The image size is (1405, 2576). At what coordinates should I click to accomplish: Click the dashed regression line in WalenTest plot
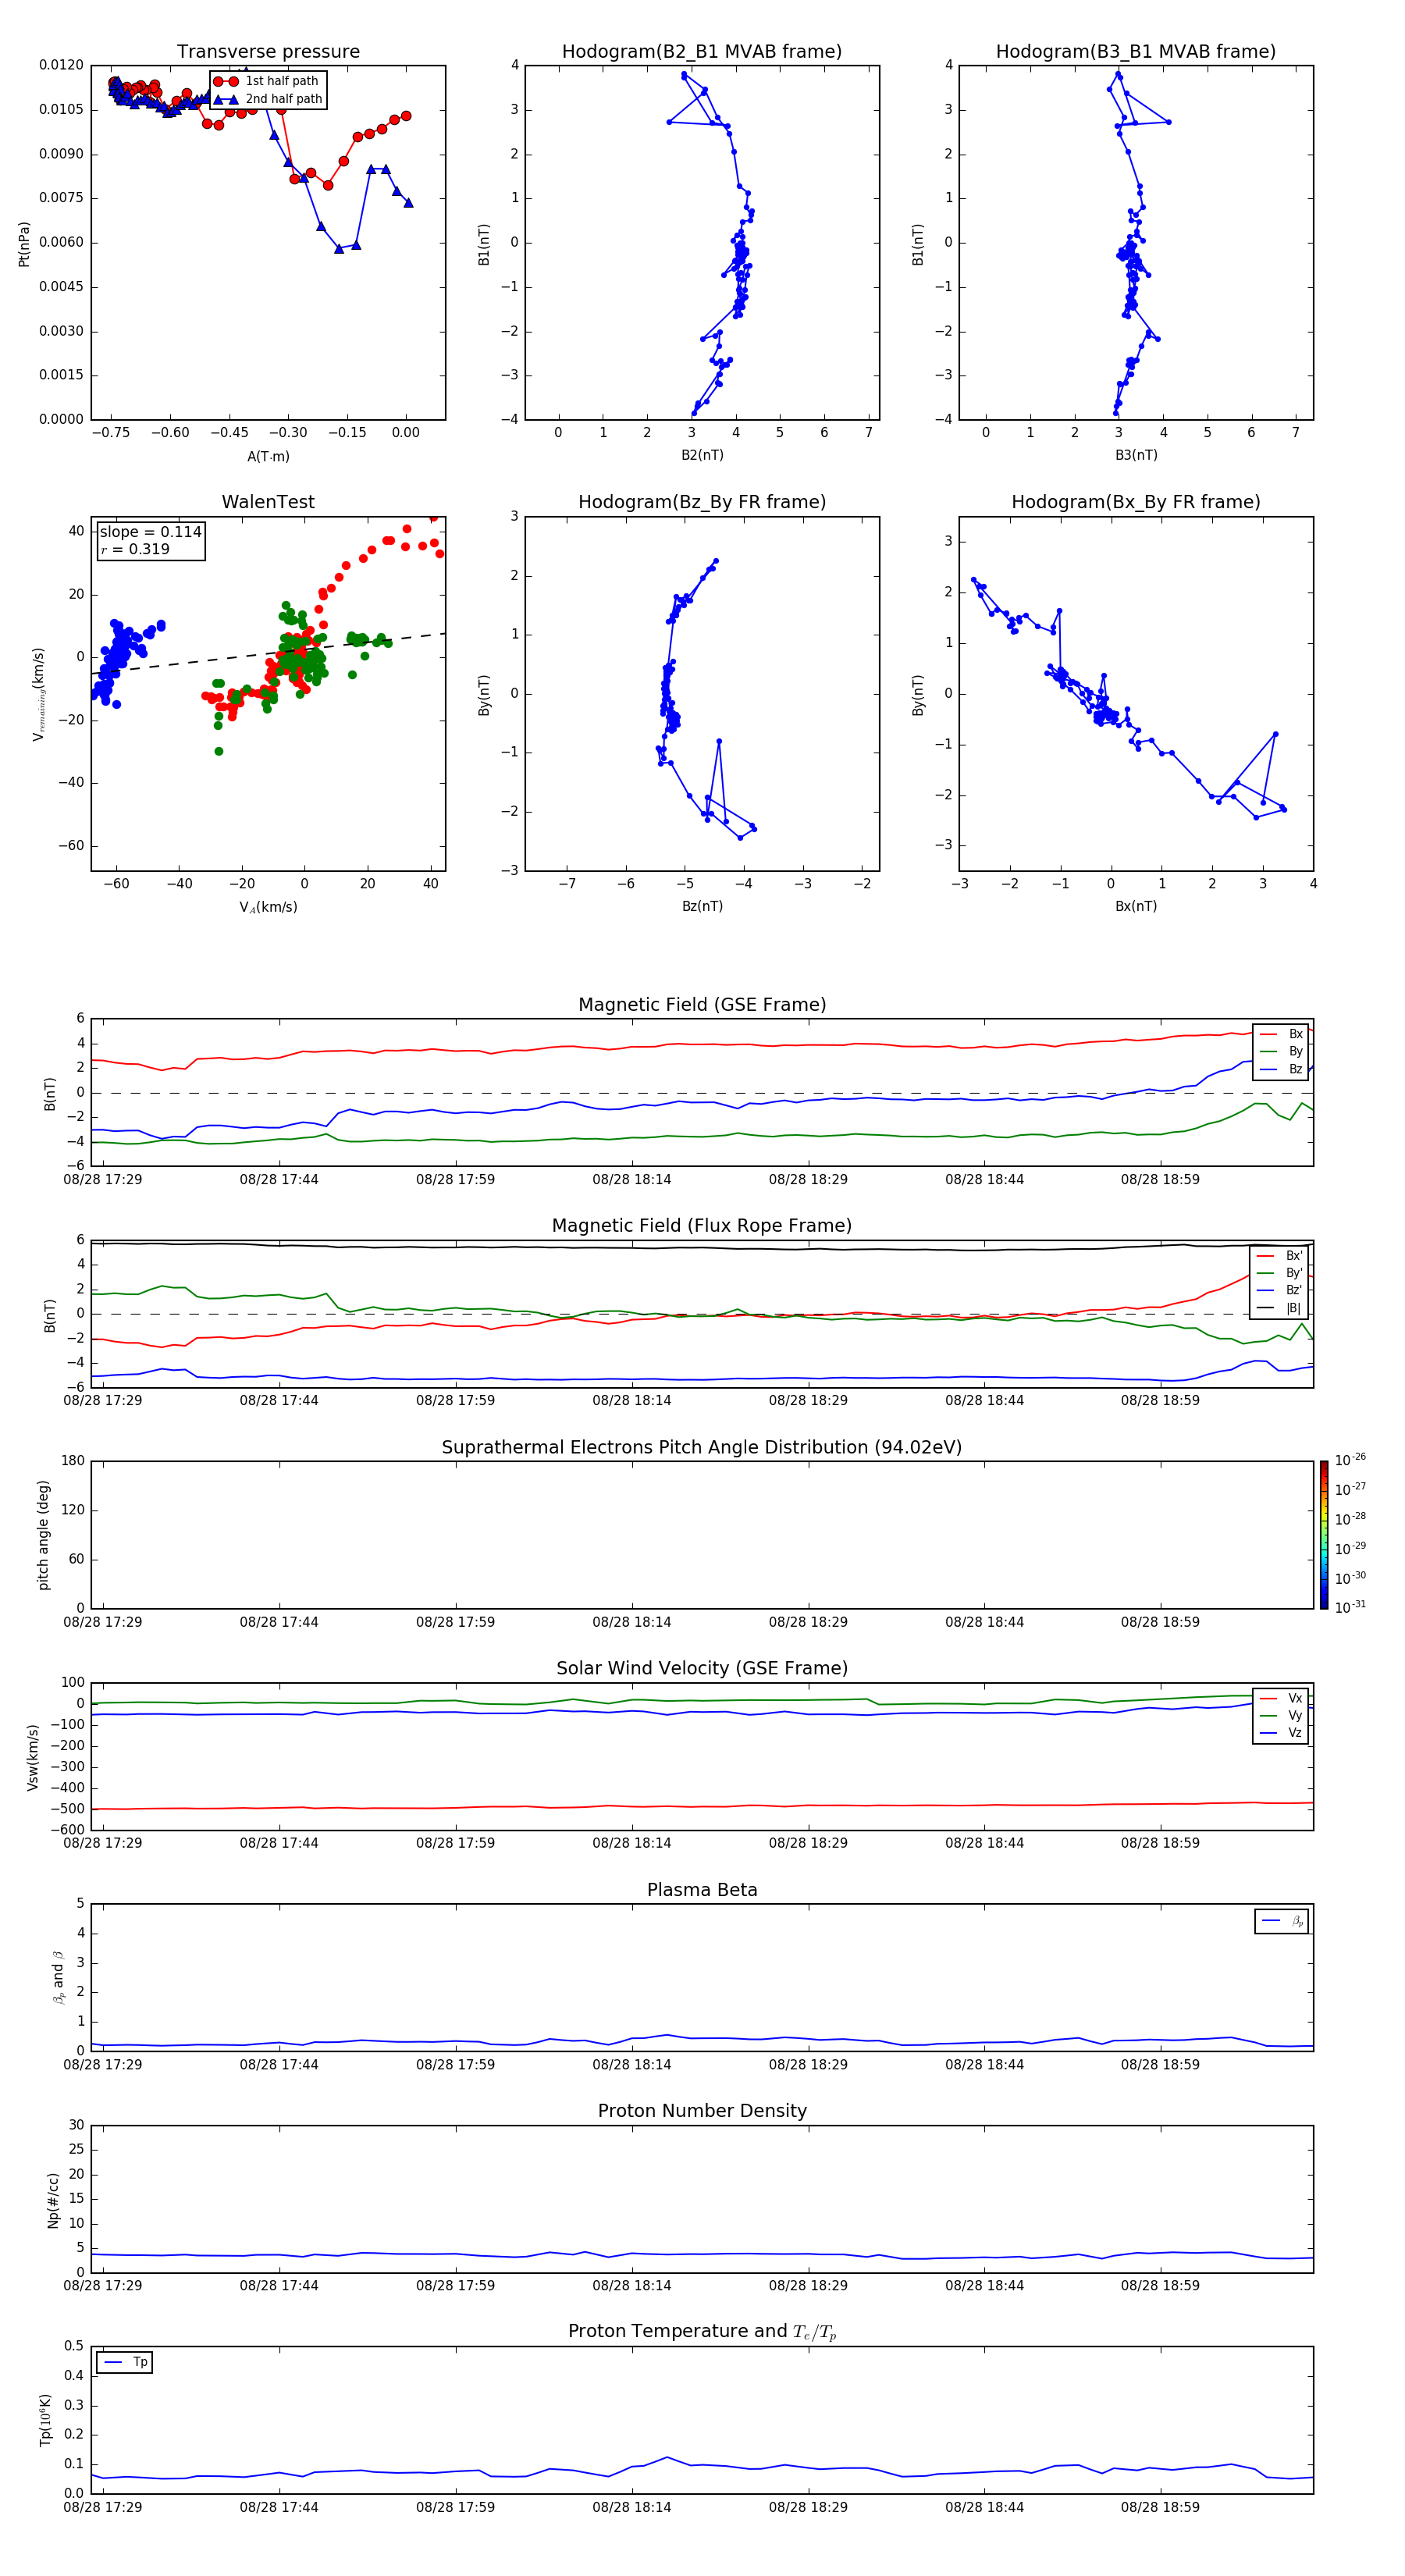[268, 654]
